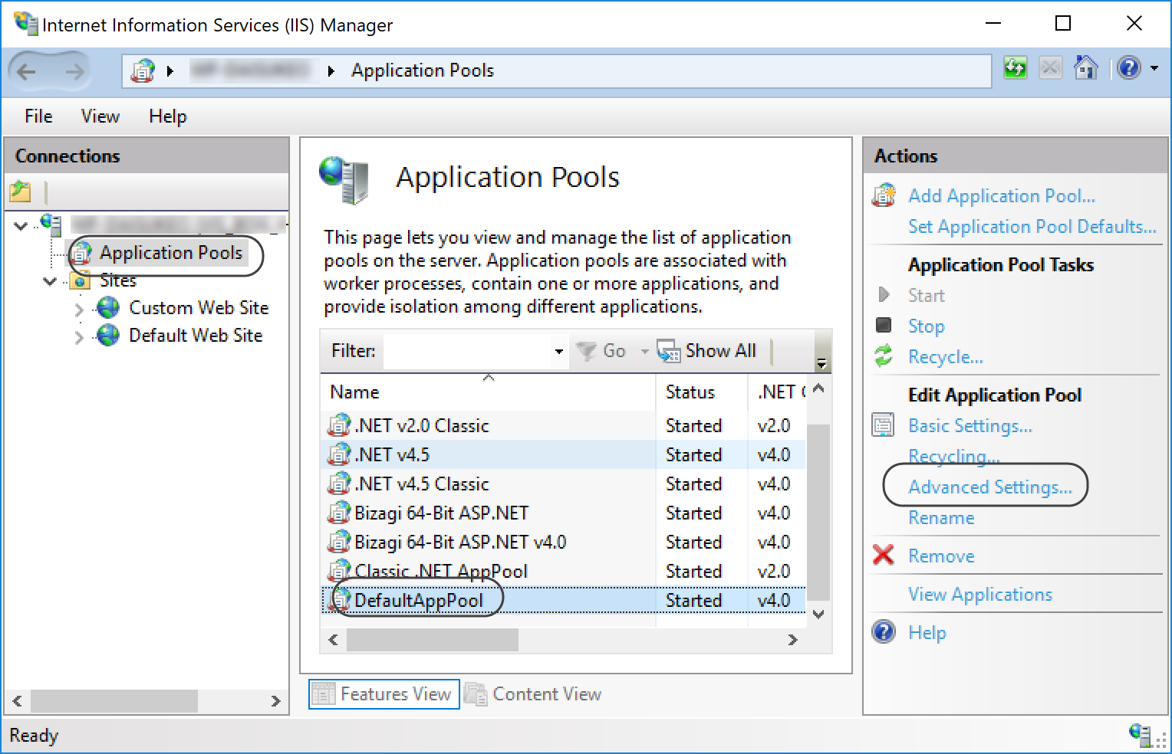This screenshot has width=1172, height=754.
Task: Click the Add Application Pool icon
Action: click(884, 195)
